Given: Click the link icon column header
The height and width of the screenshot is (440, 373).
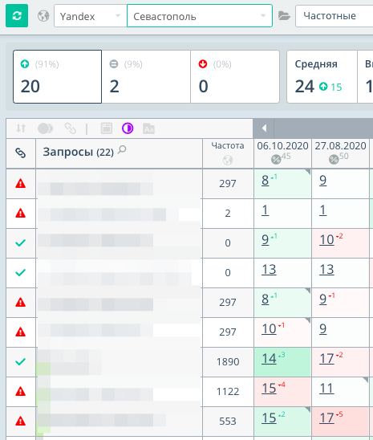Looking at the screenshot, I should point(21,153).
